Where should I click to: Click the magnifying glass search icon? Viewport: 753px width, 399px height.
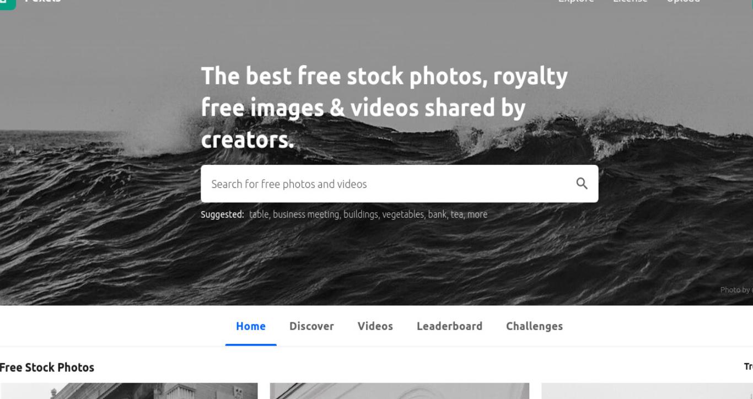click(x=582, y=184)
